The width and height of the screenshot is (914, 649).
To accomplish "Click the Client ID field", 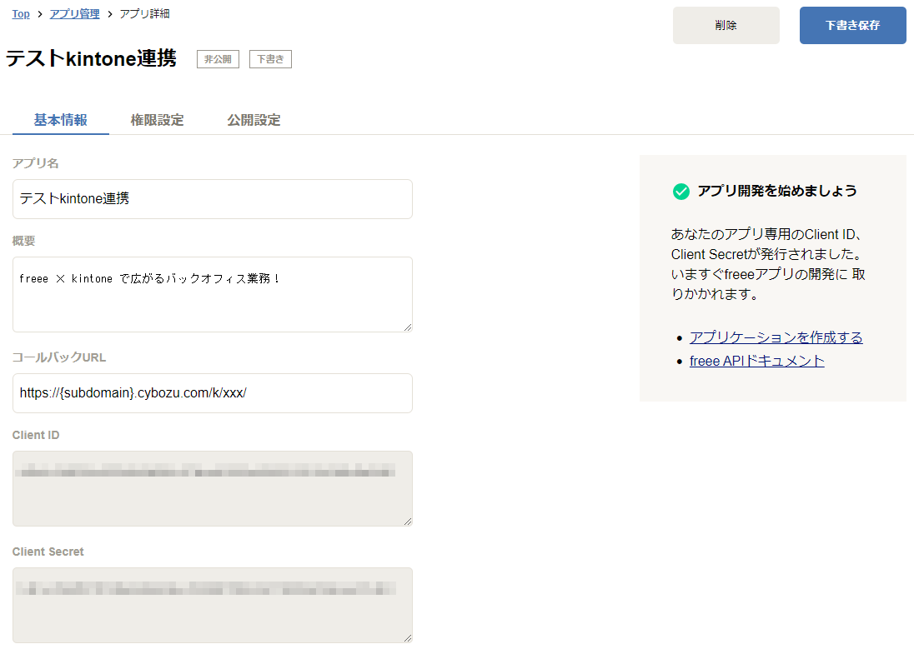I will [212, 488].
